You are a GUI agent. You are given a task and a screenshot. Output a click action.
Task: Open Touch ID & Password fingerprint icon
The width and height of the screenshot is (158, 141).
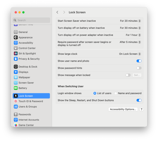[16, 101]
